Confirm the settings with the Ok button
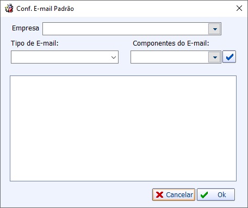Viewport: 248px width, 208px height. pyautogui.click(x=216, y=194)
